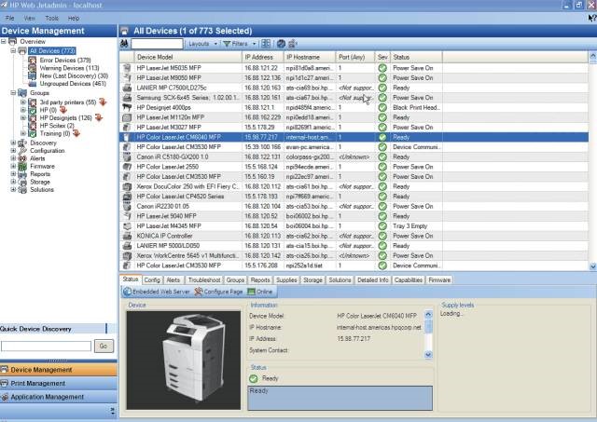Collapse the Groups tree node
Screen dimensions: 597x422
pos(13,93)
